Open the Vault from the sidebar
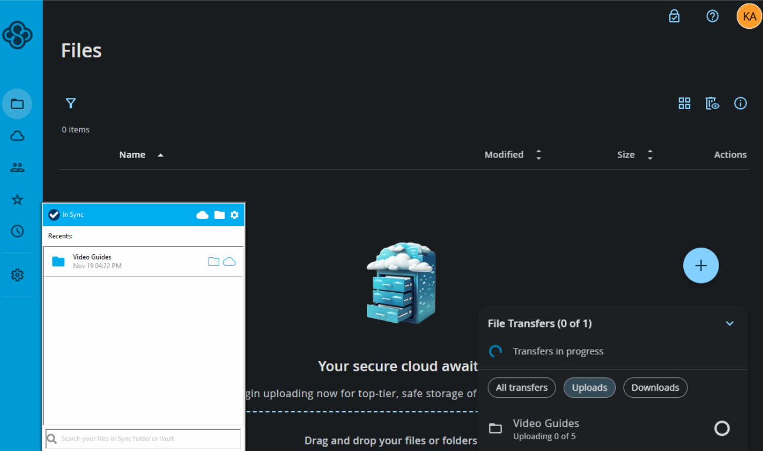 17,135
